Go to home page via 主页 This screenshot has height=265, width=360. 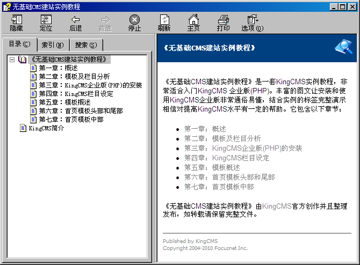click(193, 23)
